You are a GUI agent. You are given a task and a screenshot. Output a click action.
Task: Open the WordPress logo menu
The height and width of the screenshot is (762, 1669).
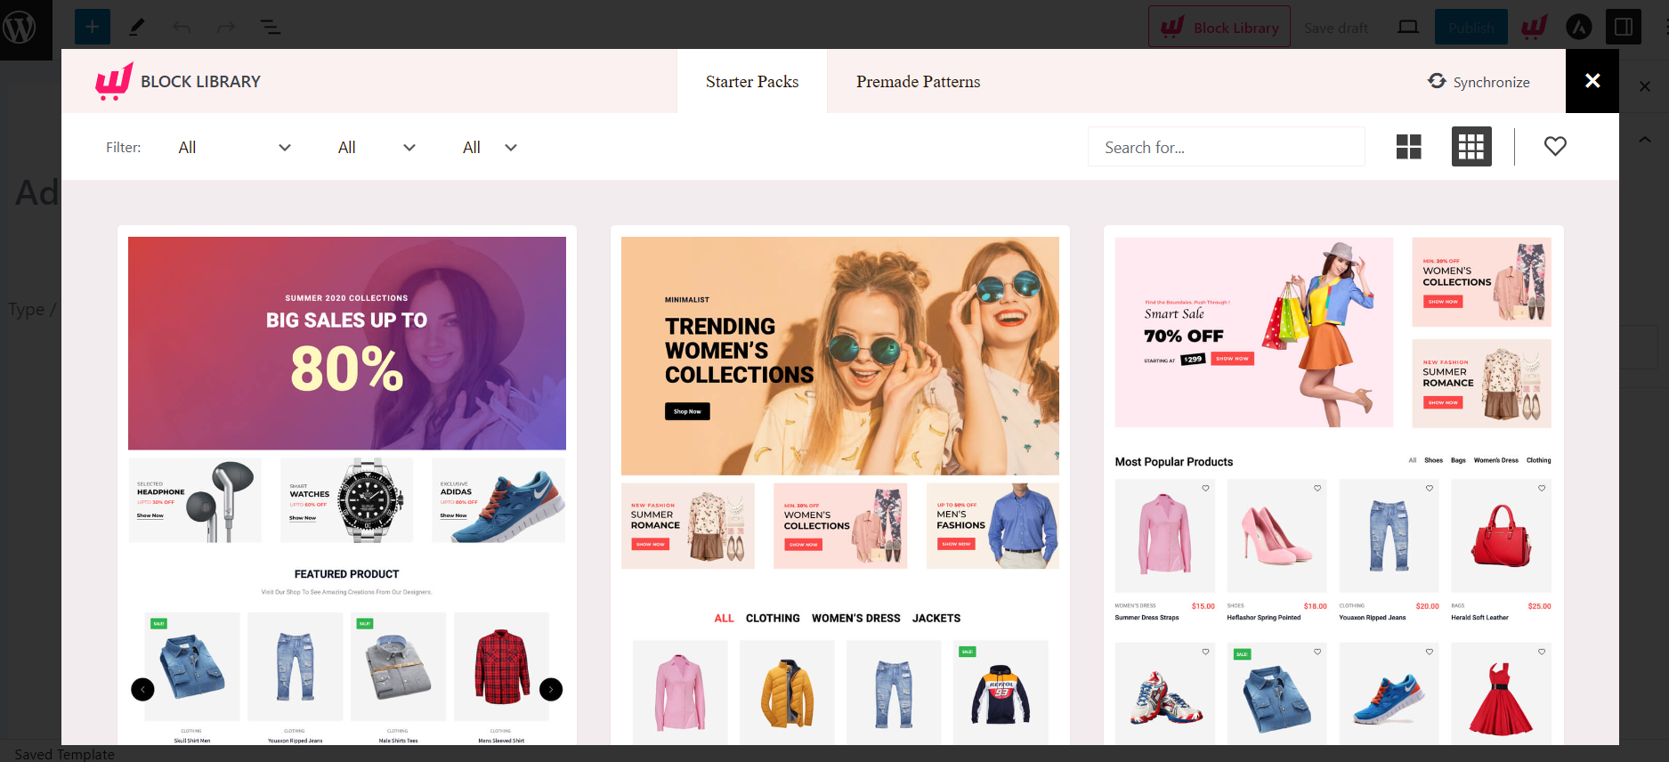coord(20,28)
